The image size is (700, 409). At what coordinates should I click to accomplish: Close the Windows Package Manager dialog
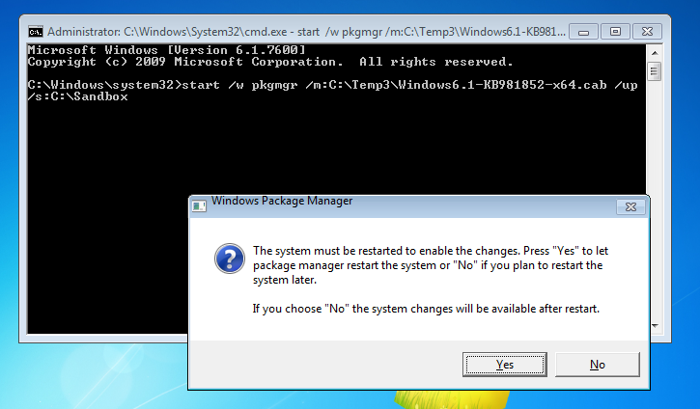coord(630,207)
